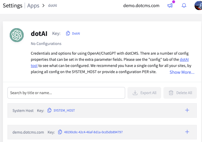Click the Settings header title
Screen dimensions: 202x142
tap(13, 5)
